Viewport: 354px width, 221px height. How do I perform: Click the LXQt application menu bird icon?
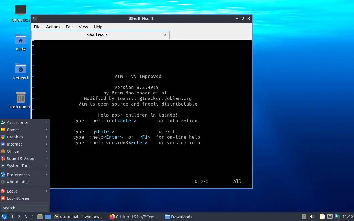pos(4,217)
